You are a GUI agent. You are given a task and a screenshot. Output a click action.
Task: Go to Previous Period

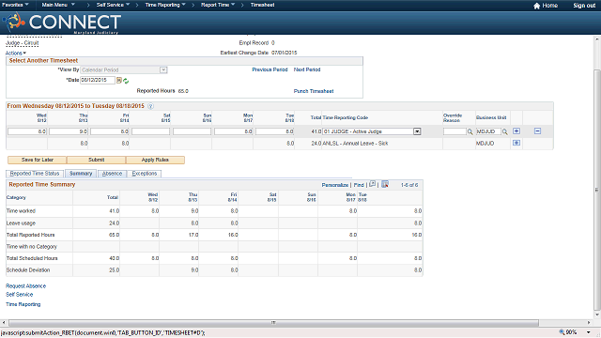pos(270,69)
